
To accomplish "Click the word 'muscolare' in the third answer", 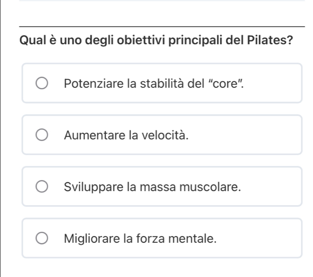I will point(214,187).
